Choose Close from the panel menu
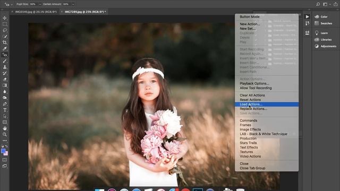Image resolution: width=340 pixels, height=191 pixels. click(244, 164)
